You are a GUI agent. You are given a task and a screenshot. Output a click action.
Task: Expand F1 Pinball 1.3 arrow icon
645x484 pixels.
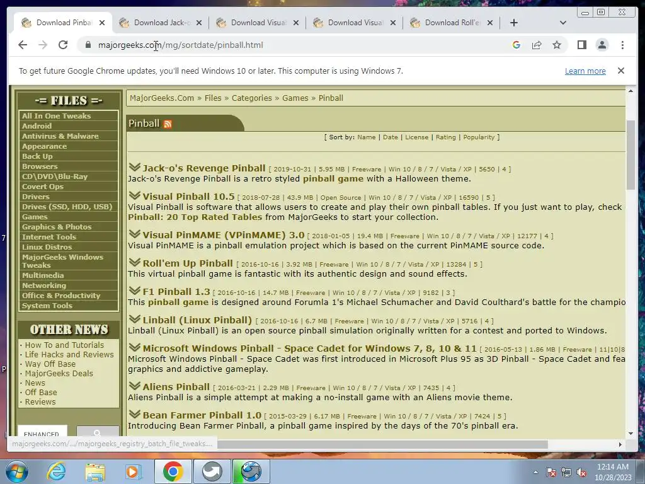pyautogui.click(x=134, y=291)
